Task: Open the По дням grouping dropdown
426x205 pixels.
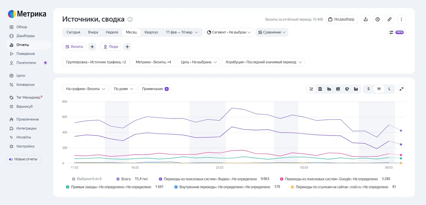Action: point(123,89)
